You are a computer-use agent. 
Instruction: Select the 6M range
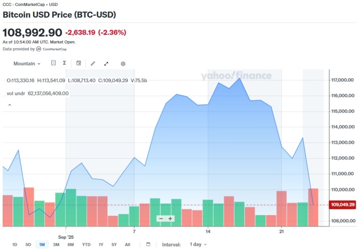[70, 245]
